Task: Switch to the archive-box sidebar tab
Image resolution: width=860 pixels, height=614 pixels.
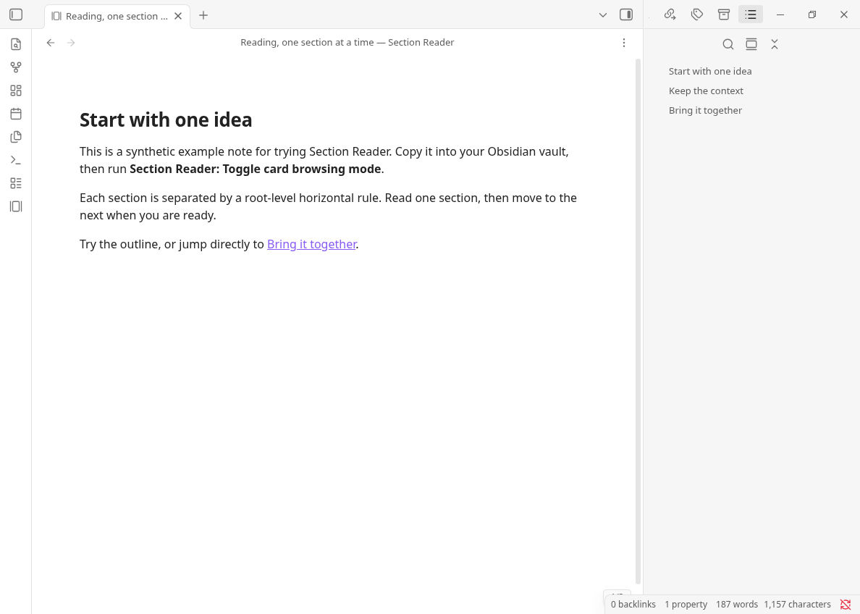Action: pos(724,14)
